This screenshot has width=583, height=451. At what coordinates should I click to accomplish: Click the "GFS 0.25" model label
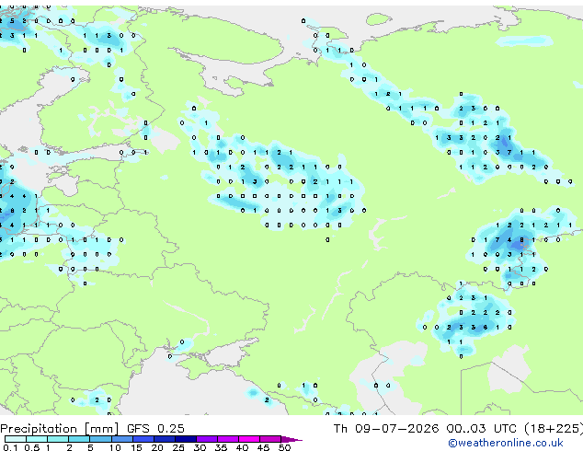[x=155, y=428]
